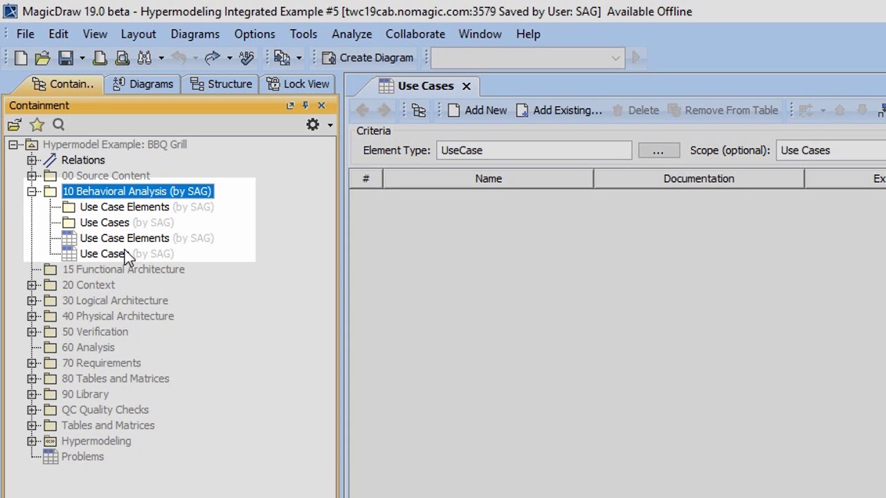This screenshot has height=498, width=886.
Task: Click the Delete trash button in table toolbar
Action: click(635, 111)
